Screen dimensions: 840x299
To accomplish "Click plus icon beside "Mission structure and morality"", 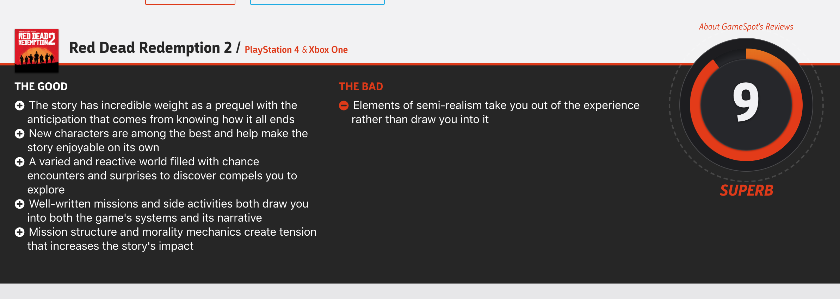I will 20,232.
